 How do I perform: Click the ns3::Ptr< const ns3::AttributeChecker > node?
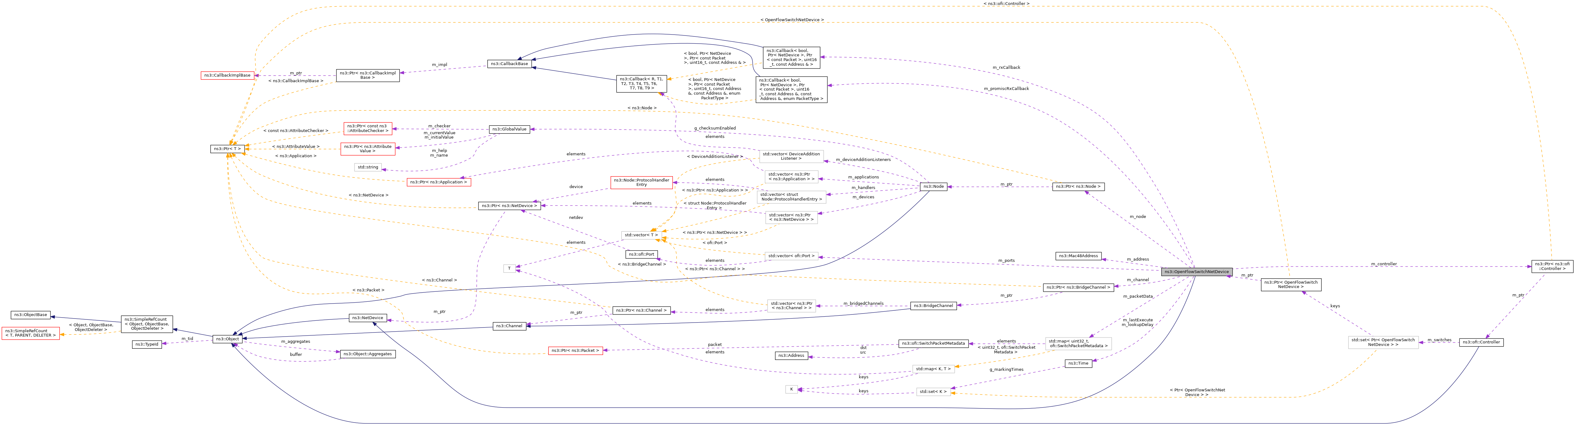(x=368, y=128)
